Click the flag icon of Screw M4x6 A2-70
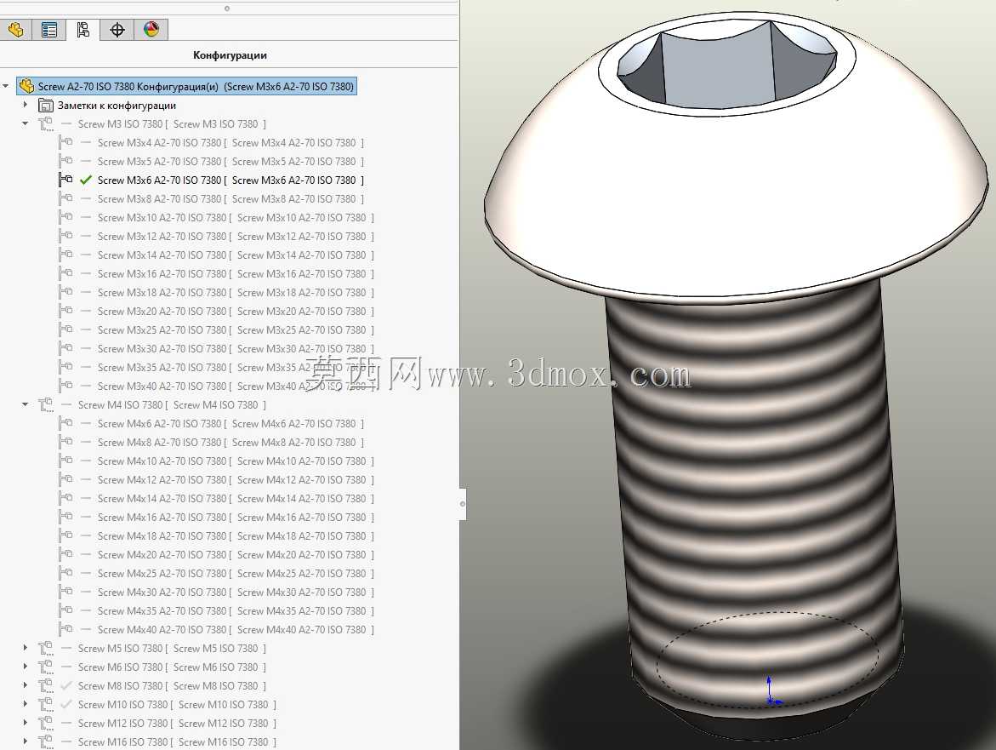Screen dimensions: 996x750 coord(65,423)
